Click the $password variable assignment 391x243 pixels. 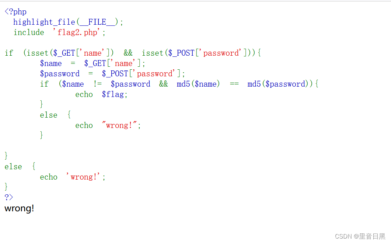[60, 73]
